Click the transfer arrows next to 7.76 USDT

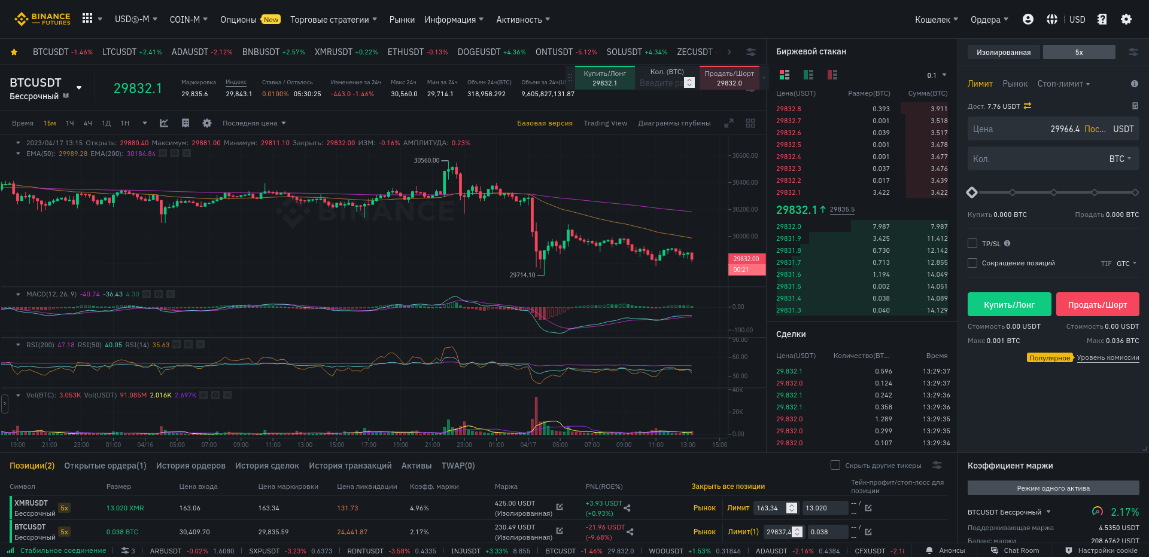point(1028,106)
